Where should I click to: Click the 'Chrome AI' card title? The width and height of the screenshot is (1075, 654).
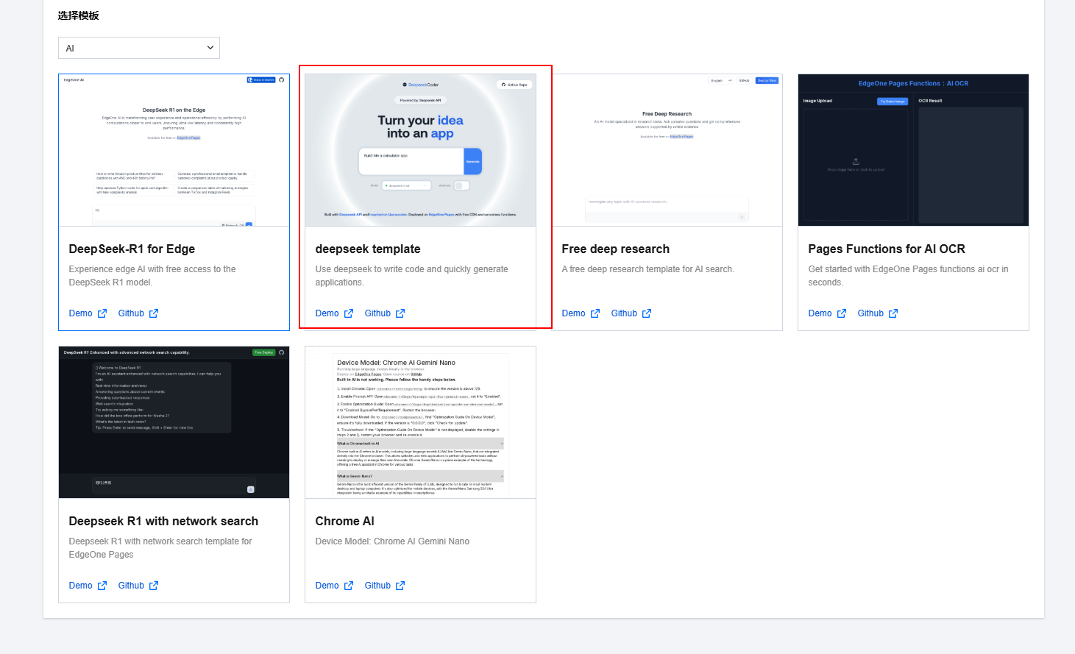(345, 522)
